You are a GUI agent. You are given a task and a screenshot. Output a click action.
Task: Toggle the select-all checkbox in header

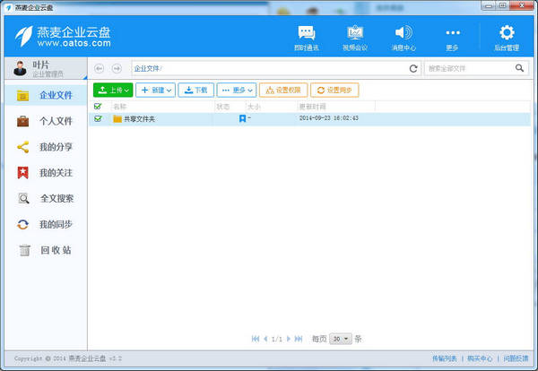click(x=98, y=107)
